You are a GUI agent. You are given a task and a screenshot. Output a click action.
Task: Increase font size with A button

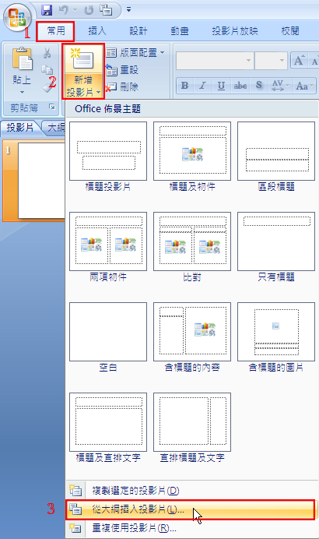(x=299, y=61)
